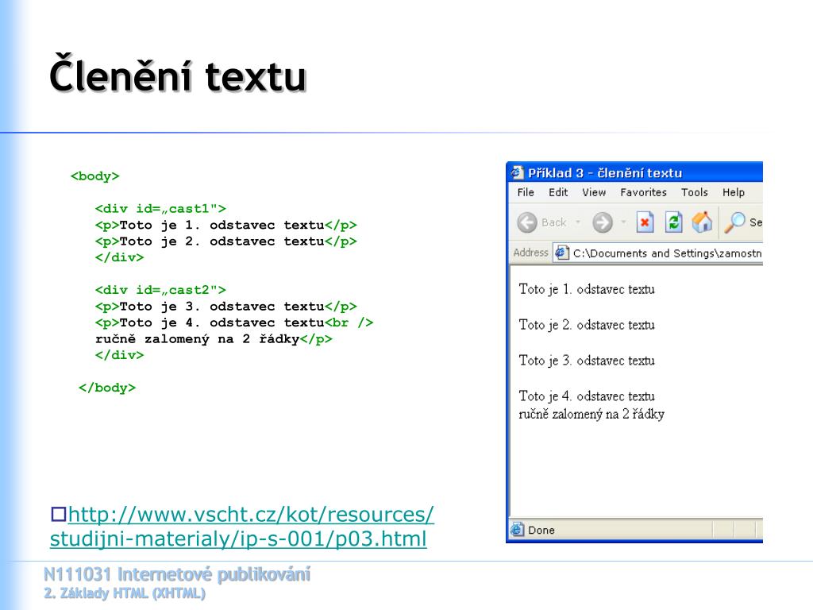Click the Stop loading red X icon

point(645,222)
